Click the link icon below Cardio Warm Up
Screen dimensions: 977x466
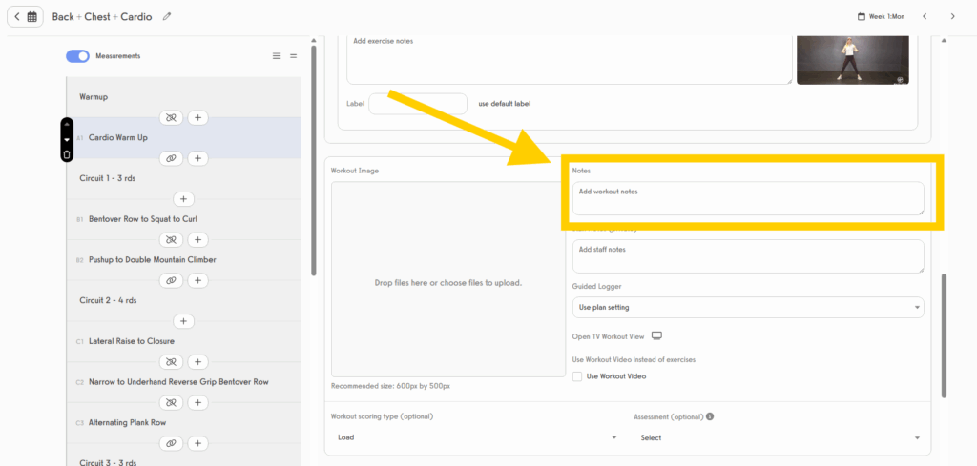click(172, 158)
